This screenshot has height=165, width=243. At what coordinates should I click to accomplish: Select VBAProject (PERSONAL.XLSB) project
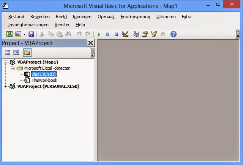coord(48,86)
